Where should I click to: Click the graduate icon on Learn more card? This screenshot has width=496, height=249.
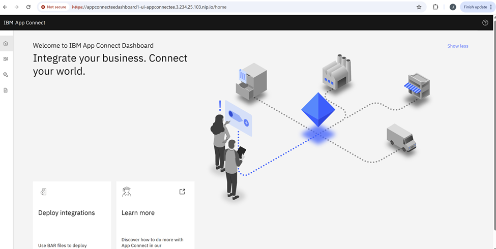pyautogui.click(x=127, y=192)
